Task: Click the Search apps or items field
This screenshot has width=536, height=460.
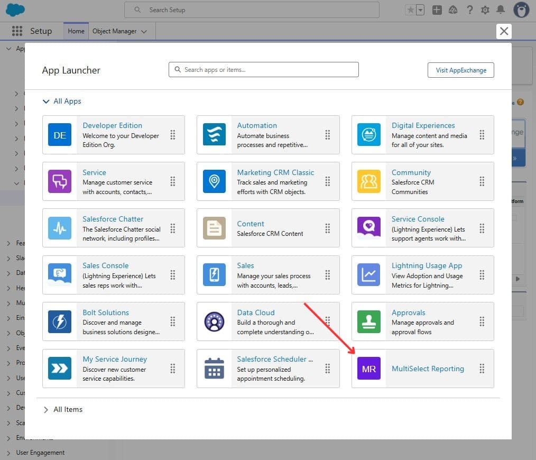Action: coord(263,70)
